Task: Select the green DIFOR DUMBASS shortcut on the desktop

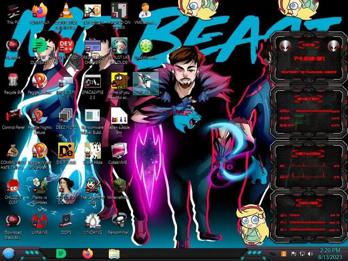Action: [x=39, y=51]
